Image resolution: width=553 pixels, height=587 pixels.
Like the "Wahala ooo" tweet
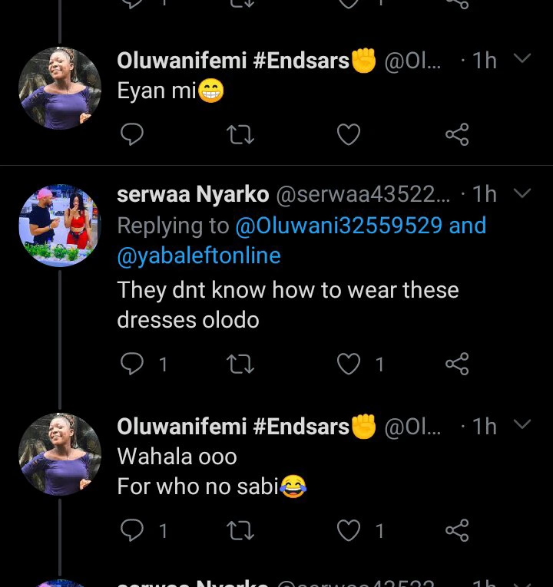click(x=349, y=530)
